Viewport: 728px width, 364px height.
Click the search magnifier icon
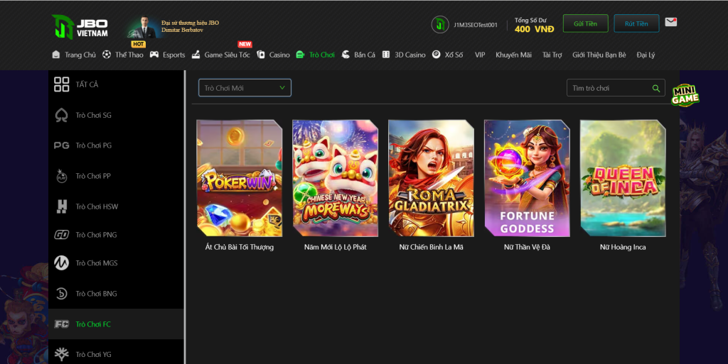point(656,88)
